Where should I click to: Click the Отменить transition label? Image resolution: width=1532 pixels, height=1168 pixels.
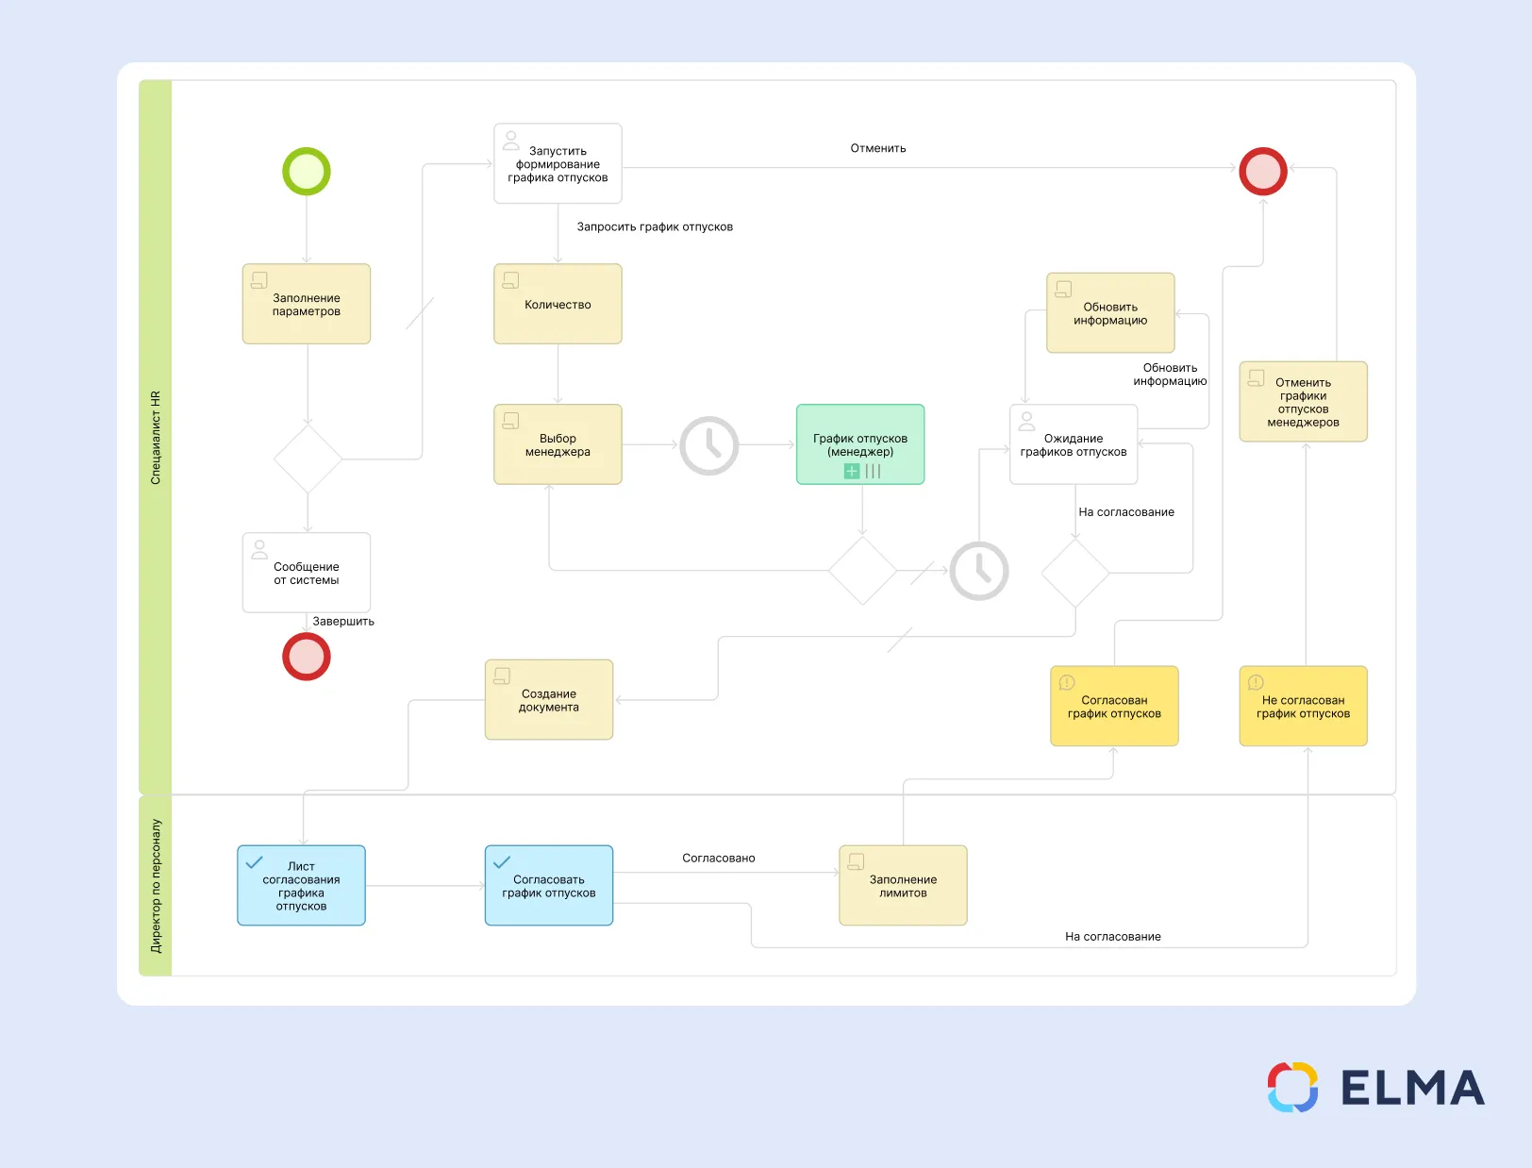pos(877,148)
